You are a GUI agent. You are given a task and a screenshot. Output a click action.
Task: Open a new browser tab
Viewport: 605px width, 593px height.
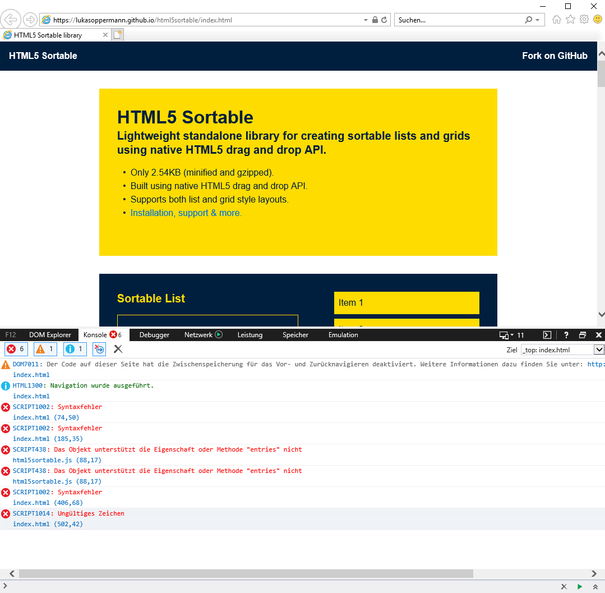[x=118, y=35]
